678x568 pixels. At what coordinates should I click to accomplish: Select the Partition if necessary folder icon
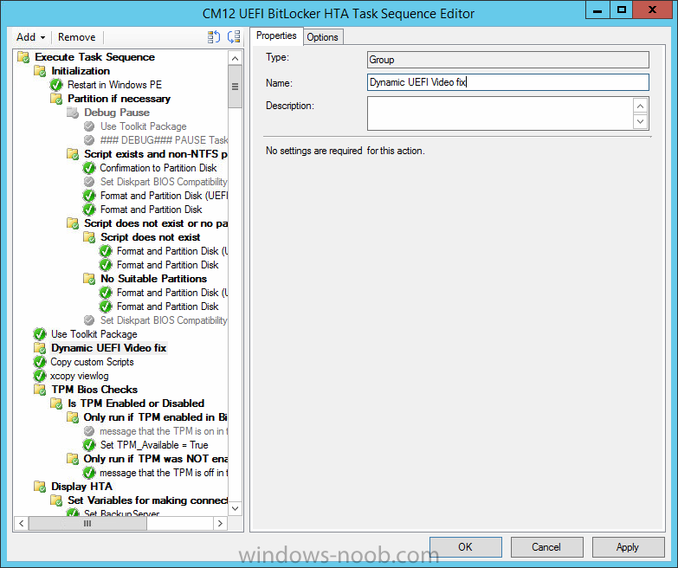pyautogui.click(x=56, y=99)
